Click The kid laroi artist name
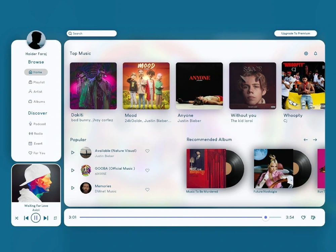 click(242, 121)
